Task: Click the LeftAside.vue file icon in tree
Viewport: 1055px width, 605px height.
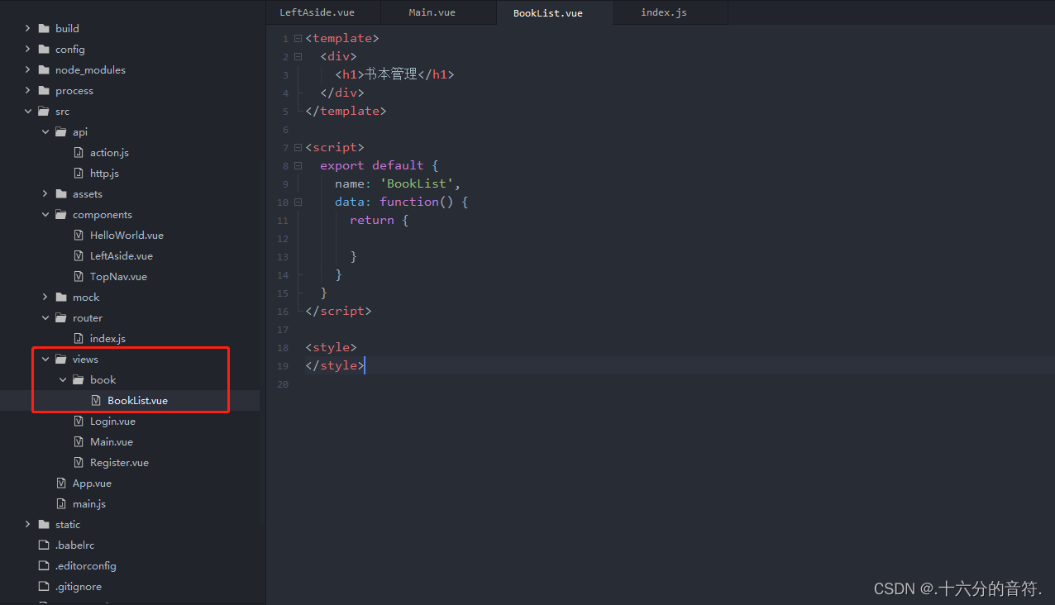Action: 79,255
